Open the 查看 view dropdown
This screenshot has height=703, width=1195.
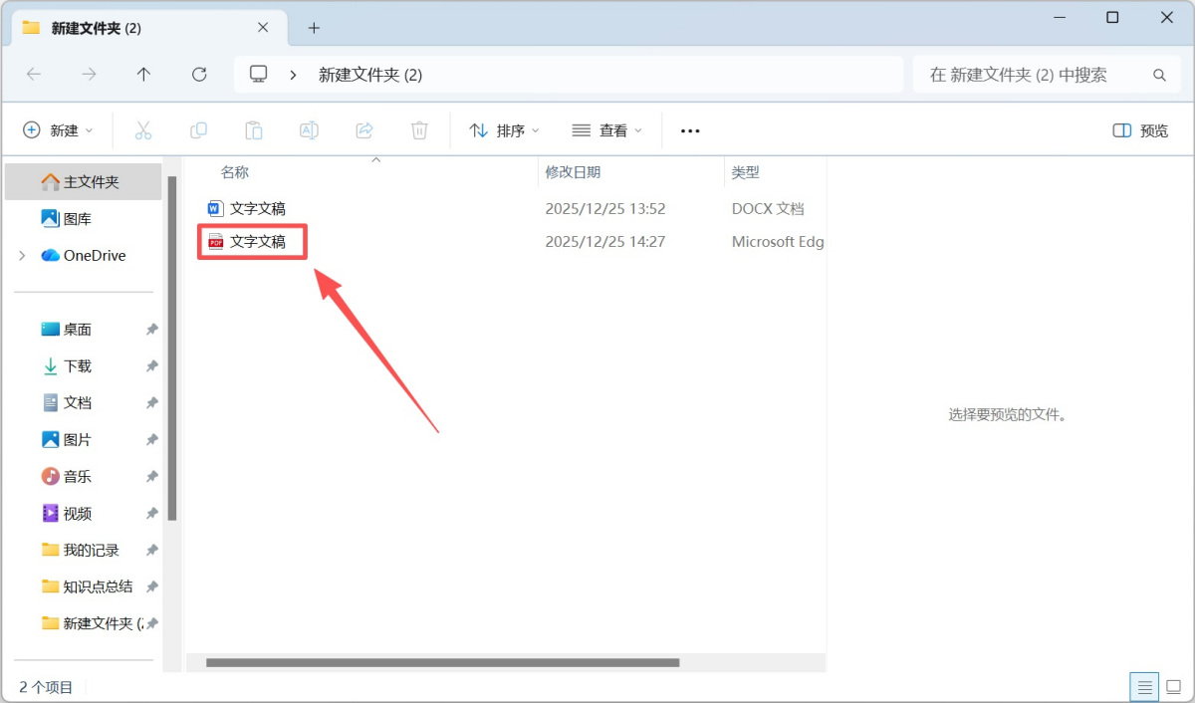click(607, 129)
